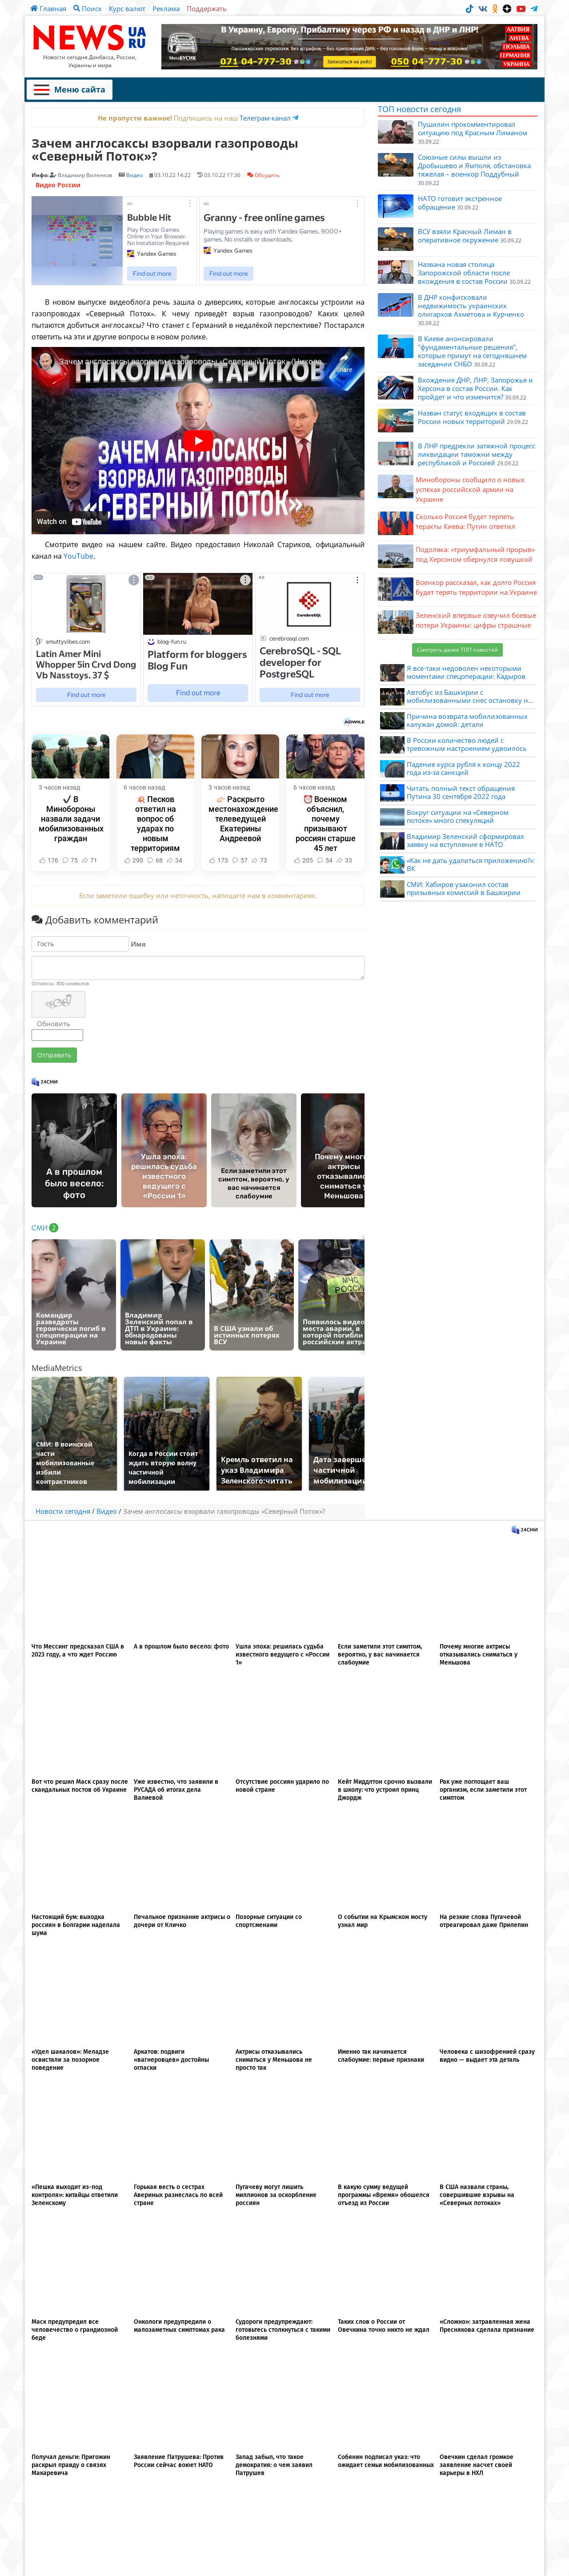Click the Обсудить comments link
This screenshot has height=2576, width=569.
click(267, 175)
